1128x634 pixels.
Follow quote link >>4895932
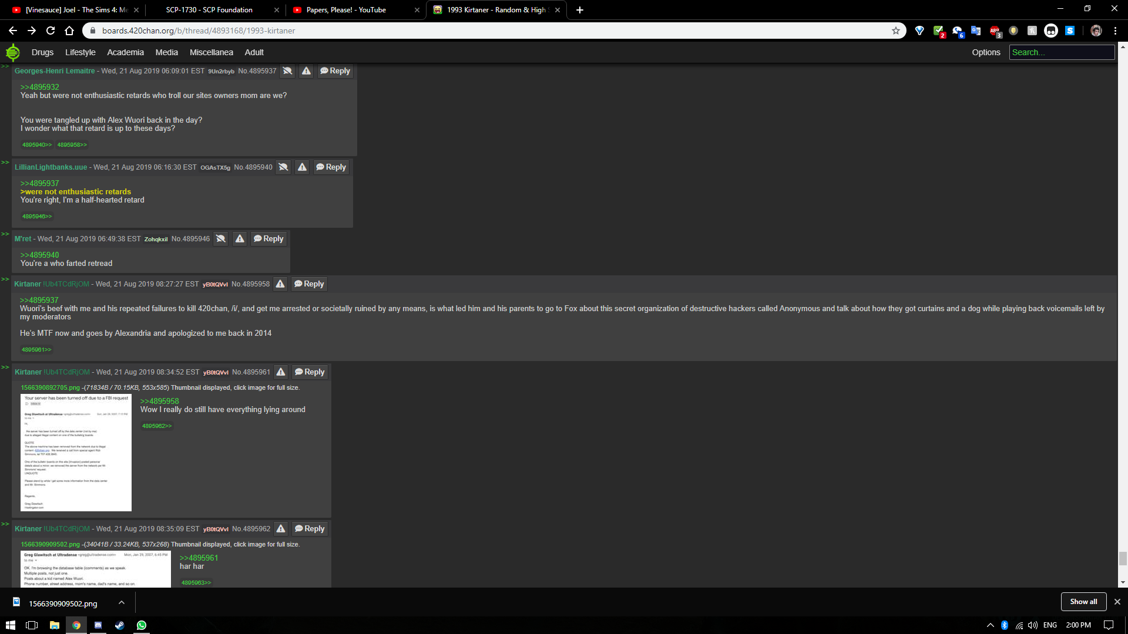(40, 87)
